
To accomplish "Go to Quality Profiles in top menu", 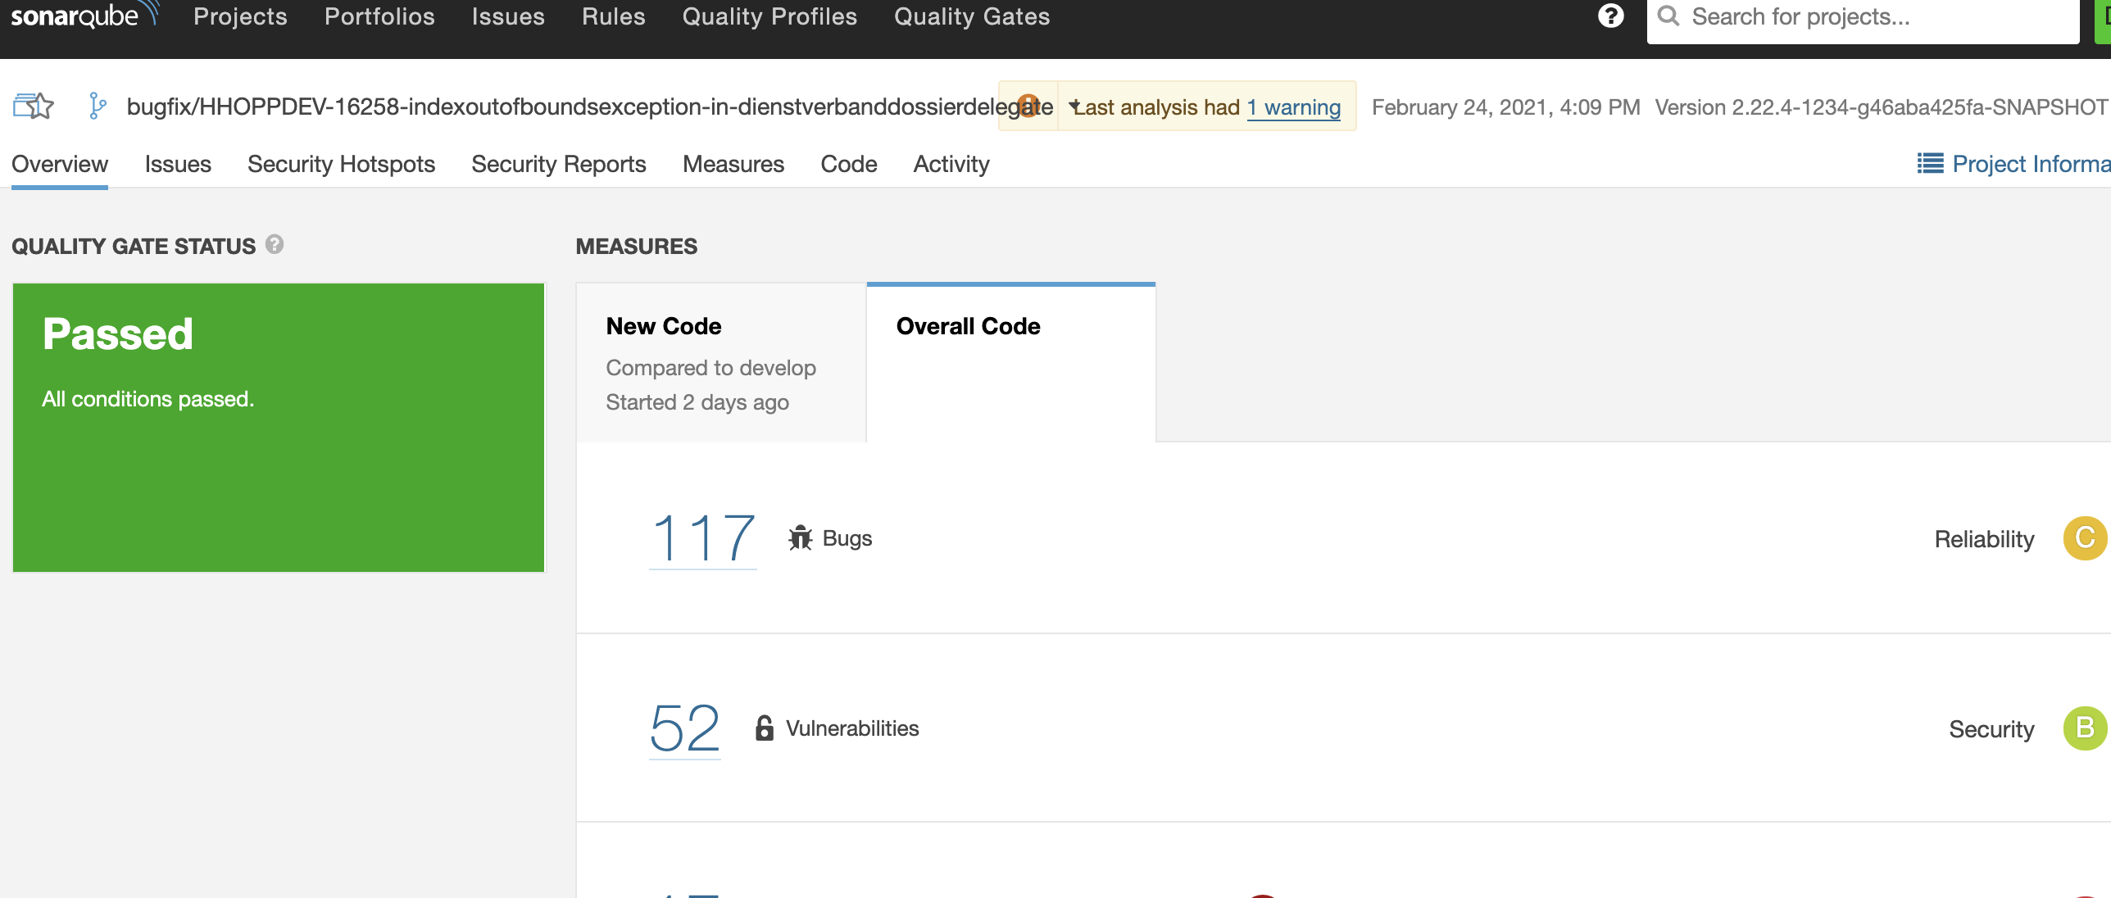I will coord(769,16).
